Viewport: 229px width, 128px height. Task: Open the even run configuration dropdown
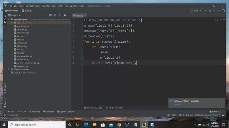coord(196,11)
